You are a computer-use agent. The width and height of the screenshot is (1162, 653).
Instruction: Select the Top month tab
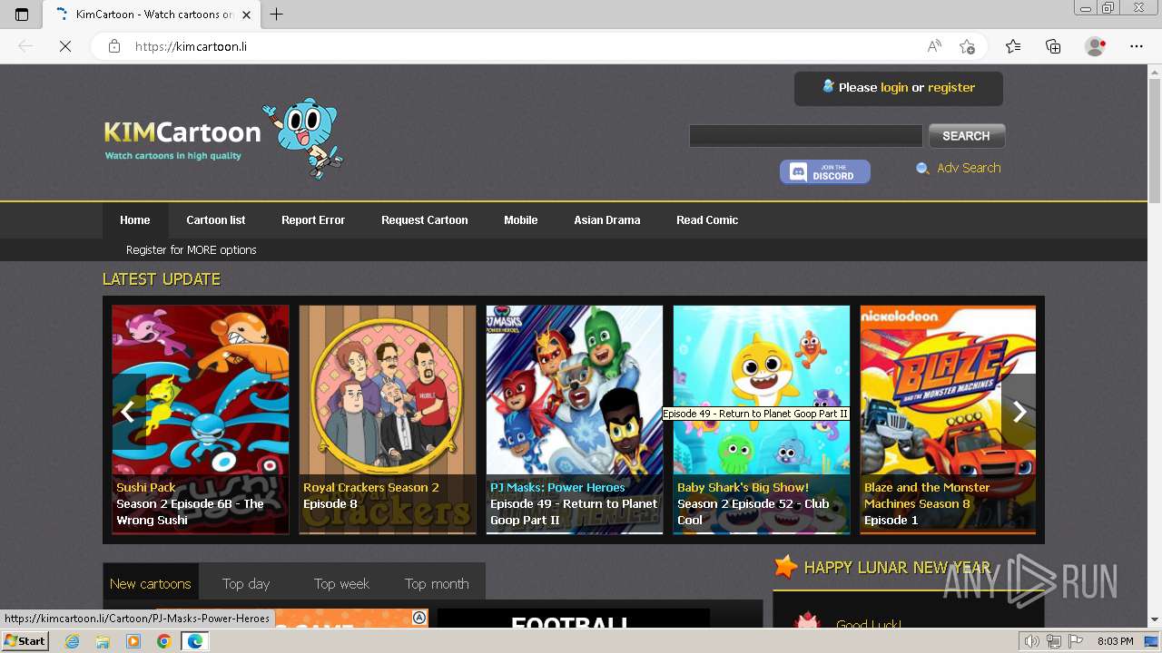[437, 584]
